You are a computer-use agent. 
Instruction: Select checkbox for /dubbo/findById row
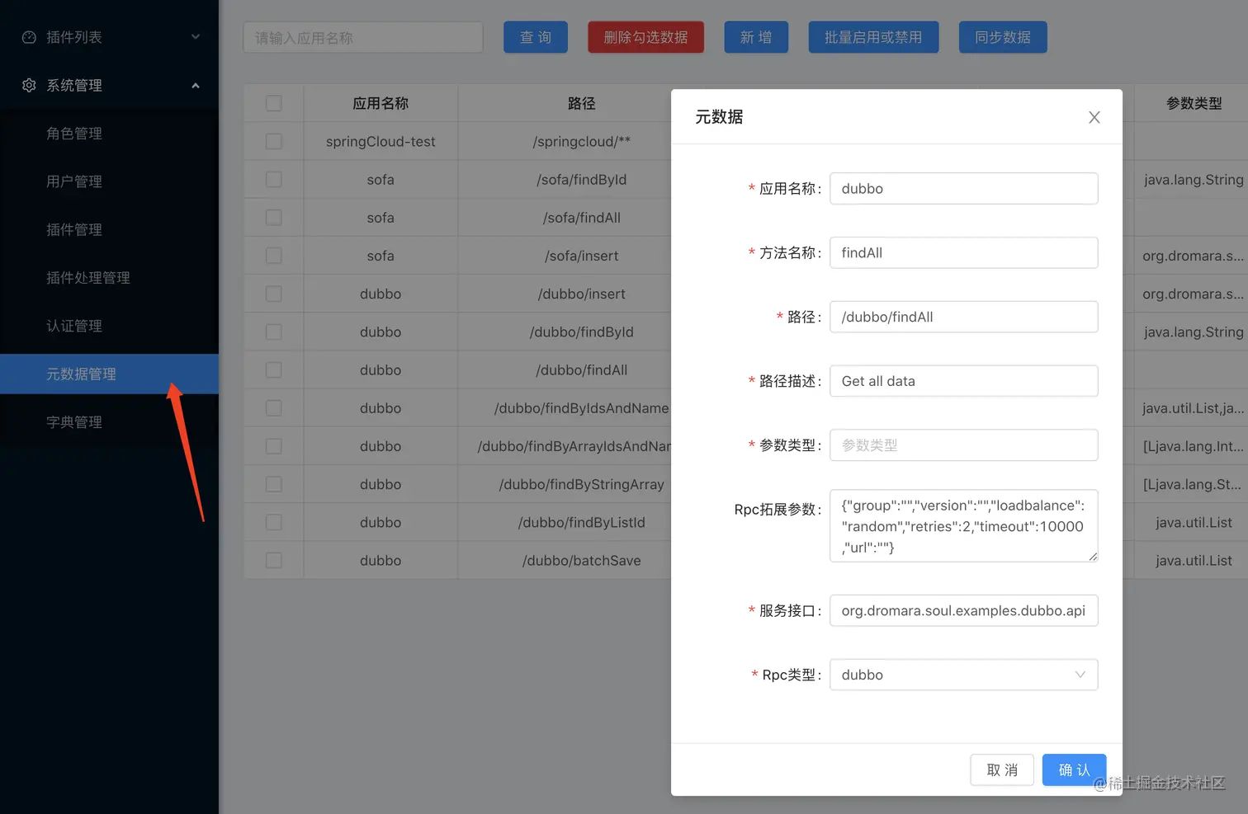click(274, 332)
